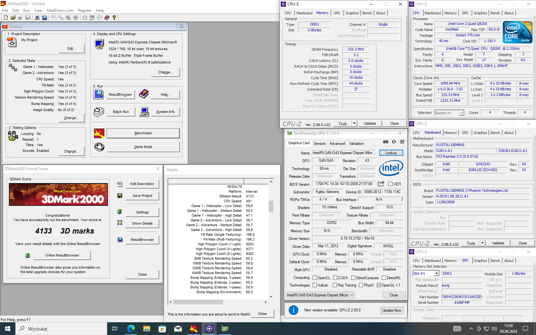Click the System Info computer icon in Run section
The image size is (536, 335).
pos(145,112)
